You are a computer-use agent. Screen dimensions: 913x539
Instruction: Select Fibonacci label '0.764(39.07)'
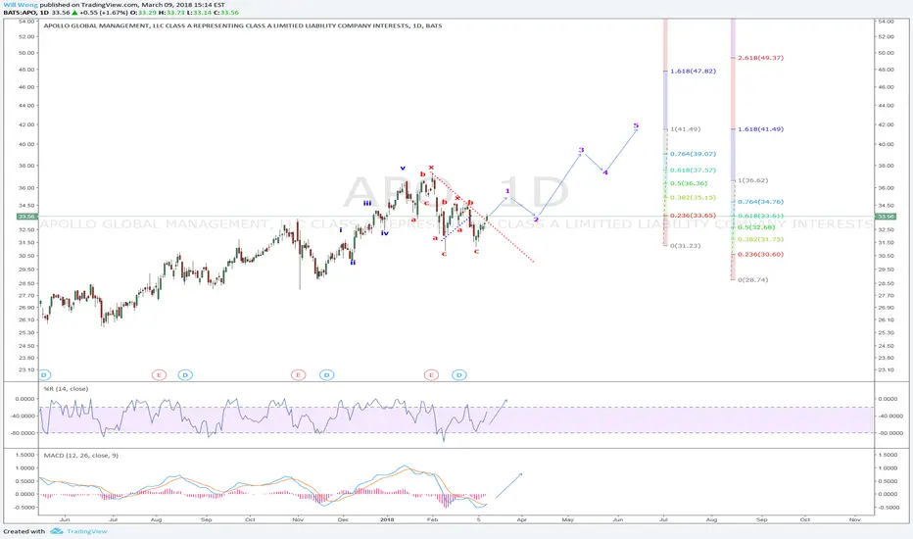coord(693,154)
